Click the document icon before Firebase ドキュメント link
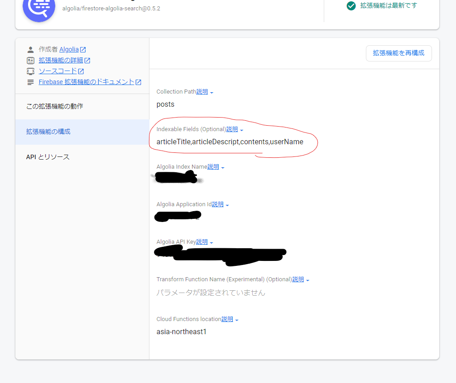Viewport: 456px width, 383px height. point(30,82)
